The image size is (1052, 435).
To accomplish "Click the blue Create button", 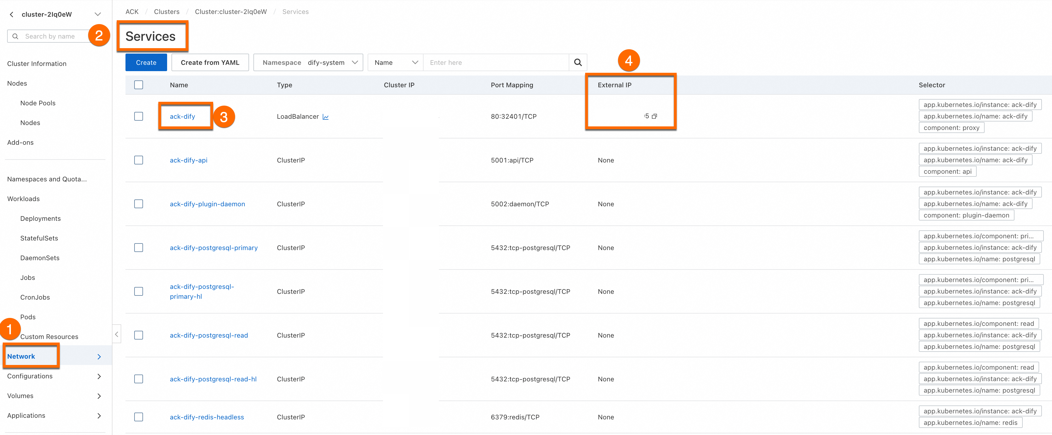I will [x=146, y=62].
